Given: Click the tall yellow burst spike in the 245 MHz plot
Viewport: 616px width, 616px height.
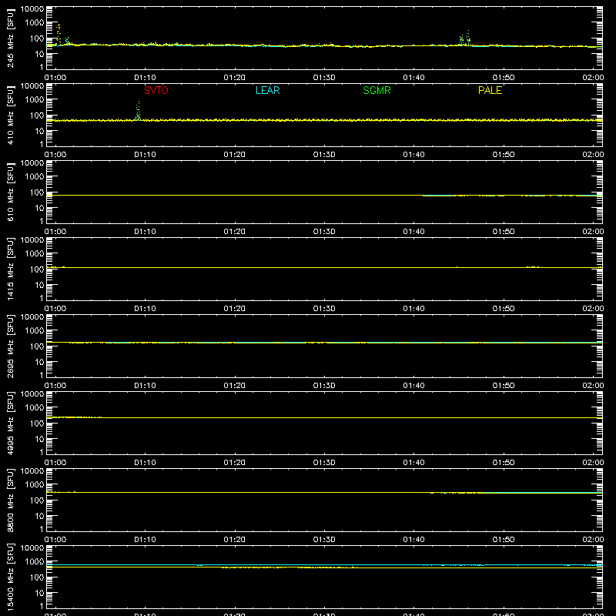Looking at the screenshot, I should point(59,33).
